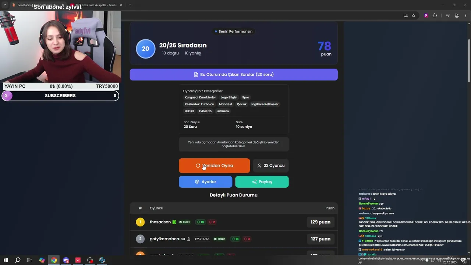Click the 2 wrong answers badge for thesadson
This screenshot has width=471, height=265.
pos(212,222)
